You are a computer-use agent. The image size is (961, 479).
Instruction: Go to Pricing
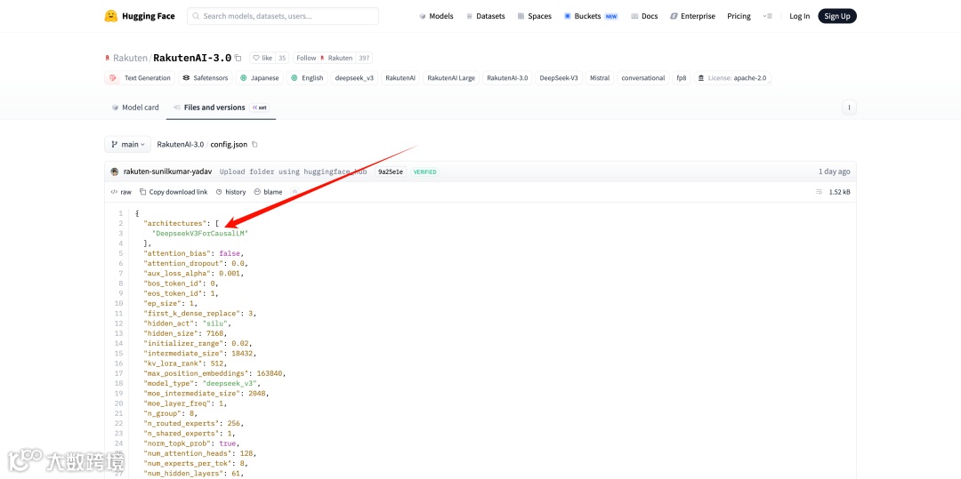(x=739, y=16)
